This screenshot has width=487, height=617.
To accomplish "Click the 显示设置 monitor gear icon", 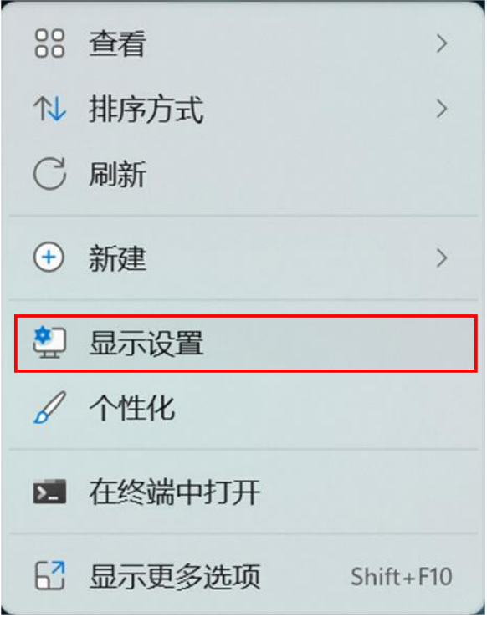I will tap(49, 343).
